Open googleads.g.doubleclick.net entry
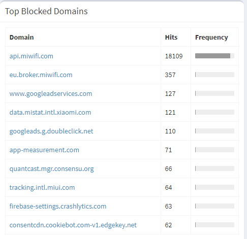The image size is (247, 239). coord(51,131)
